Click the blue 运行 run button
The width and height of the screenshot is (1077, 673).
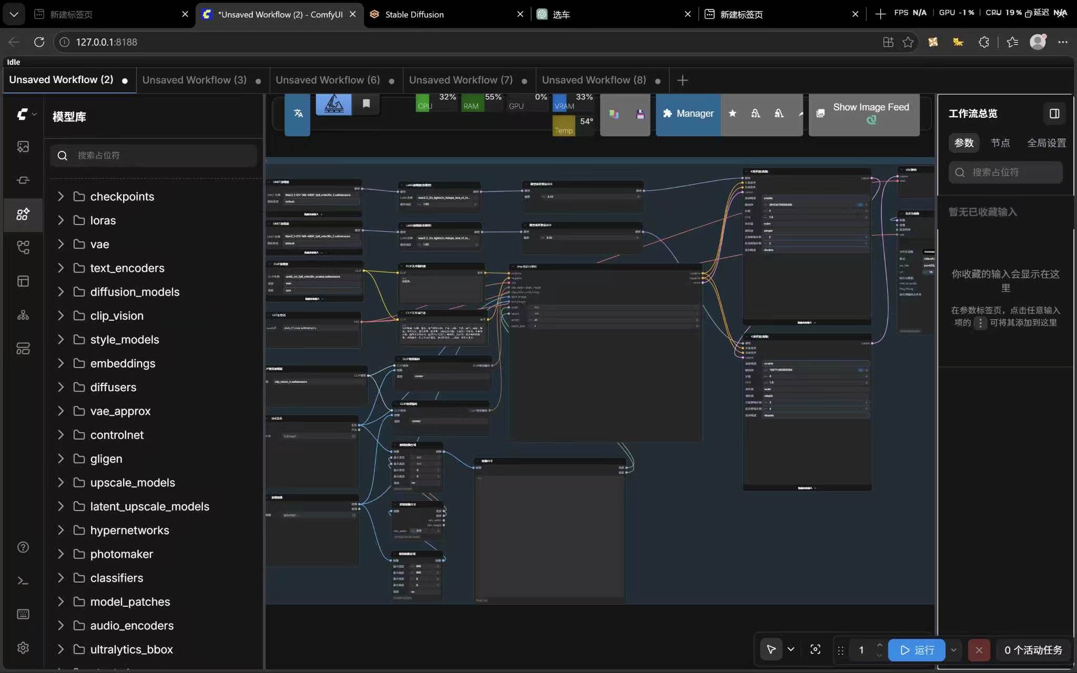coord(917,650)
